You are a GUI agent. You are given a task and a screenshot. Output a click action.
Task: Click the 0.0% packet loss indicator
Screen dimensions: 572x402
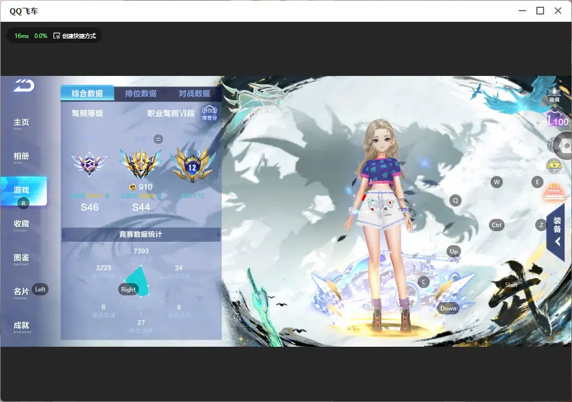(41, 36)
